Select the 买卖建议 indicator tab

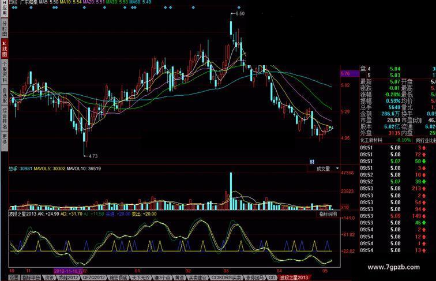pyautogui.click(x=197, y=278)
